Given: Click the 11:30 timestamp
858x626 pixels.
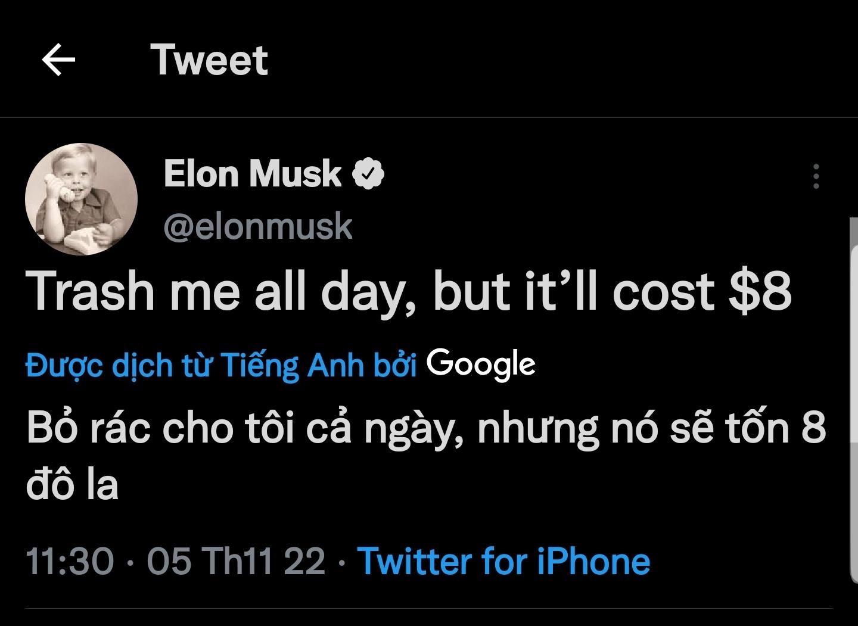Looking at the screenshot, I should [70, 561].
